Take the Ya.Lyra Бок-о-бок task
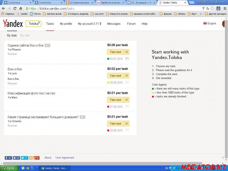228x171 pixels. [x=116, y=76]
